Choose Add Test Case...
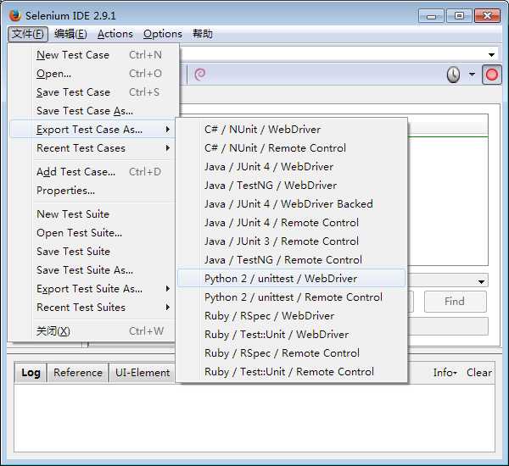The height and width of the screenshot is (466, 509). (x=92, y=172)
